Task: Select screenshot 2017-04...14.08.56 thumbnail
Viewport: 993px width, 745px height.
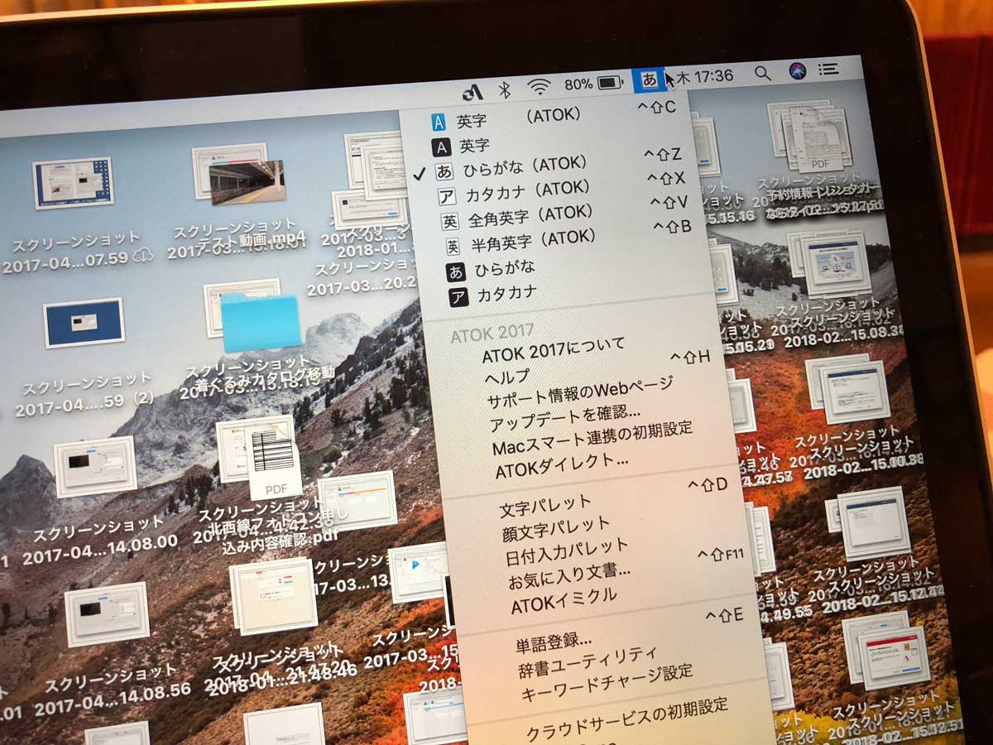Action: click(107, 614)
